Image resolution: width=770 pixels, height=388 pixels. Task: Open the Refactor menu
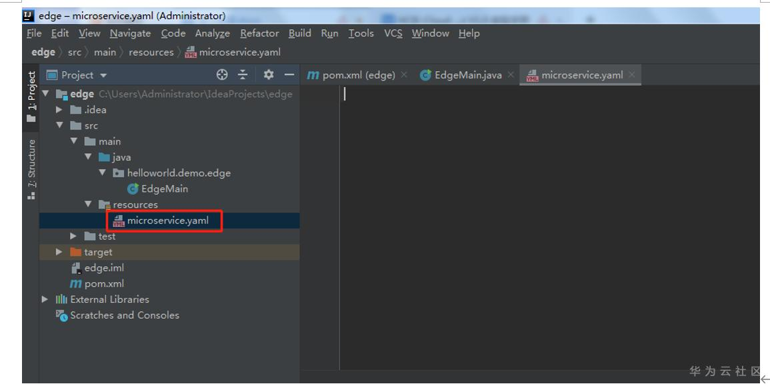tap(259, 33)
